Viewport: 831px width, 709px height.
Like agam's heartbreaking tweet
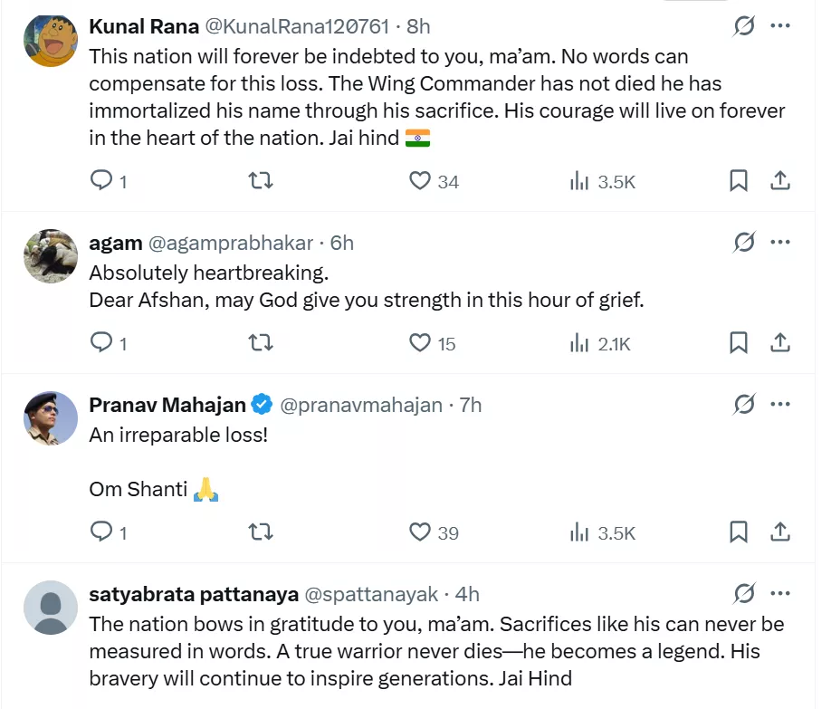[x=419, y=342]
